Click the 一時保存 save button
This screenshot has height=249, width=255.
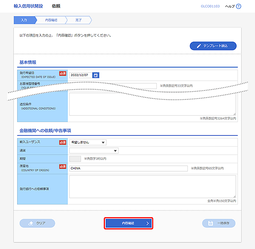tap(219, 223)
